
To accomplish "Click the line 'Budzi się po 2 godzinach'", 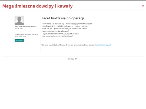I will tap(64, 29).
